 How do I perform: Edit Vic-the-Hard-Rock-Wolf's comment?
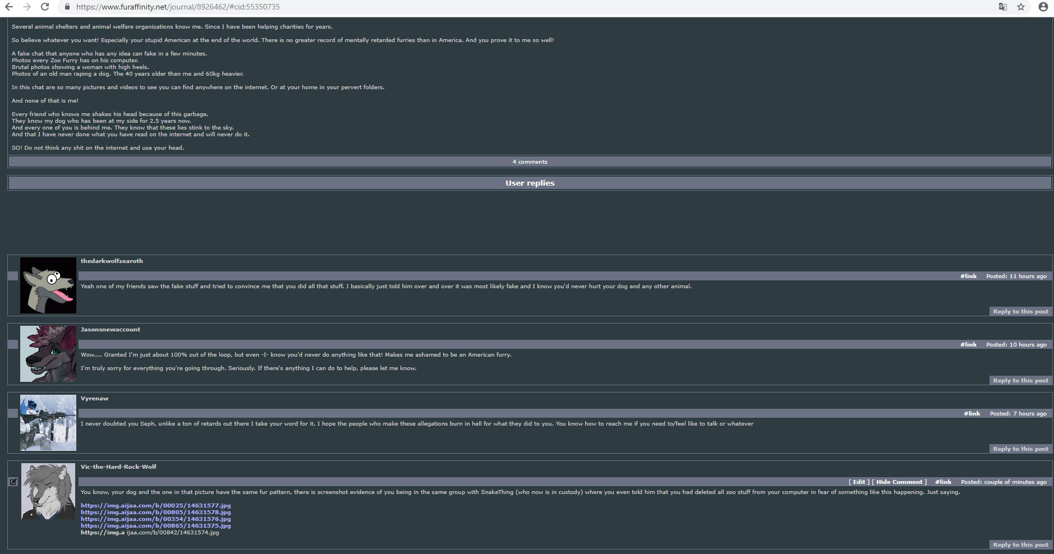[859, 482]
